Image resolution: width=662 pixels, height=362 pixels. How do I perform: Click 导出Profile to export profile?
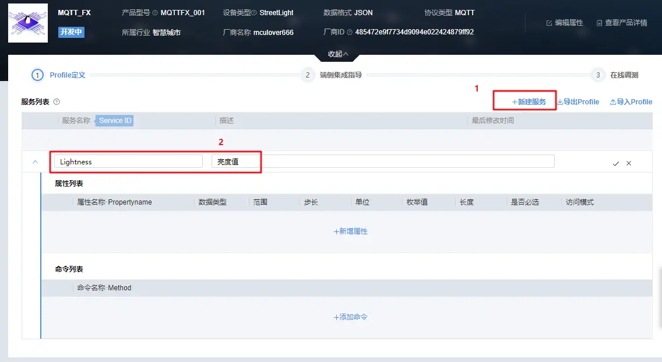click(578, 102)
